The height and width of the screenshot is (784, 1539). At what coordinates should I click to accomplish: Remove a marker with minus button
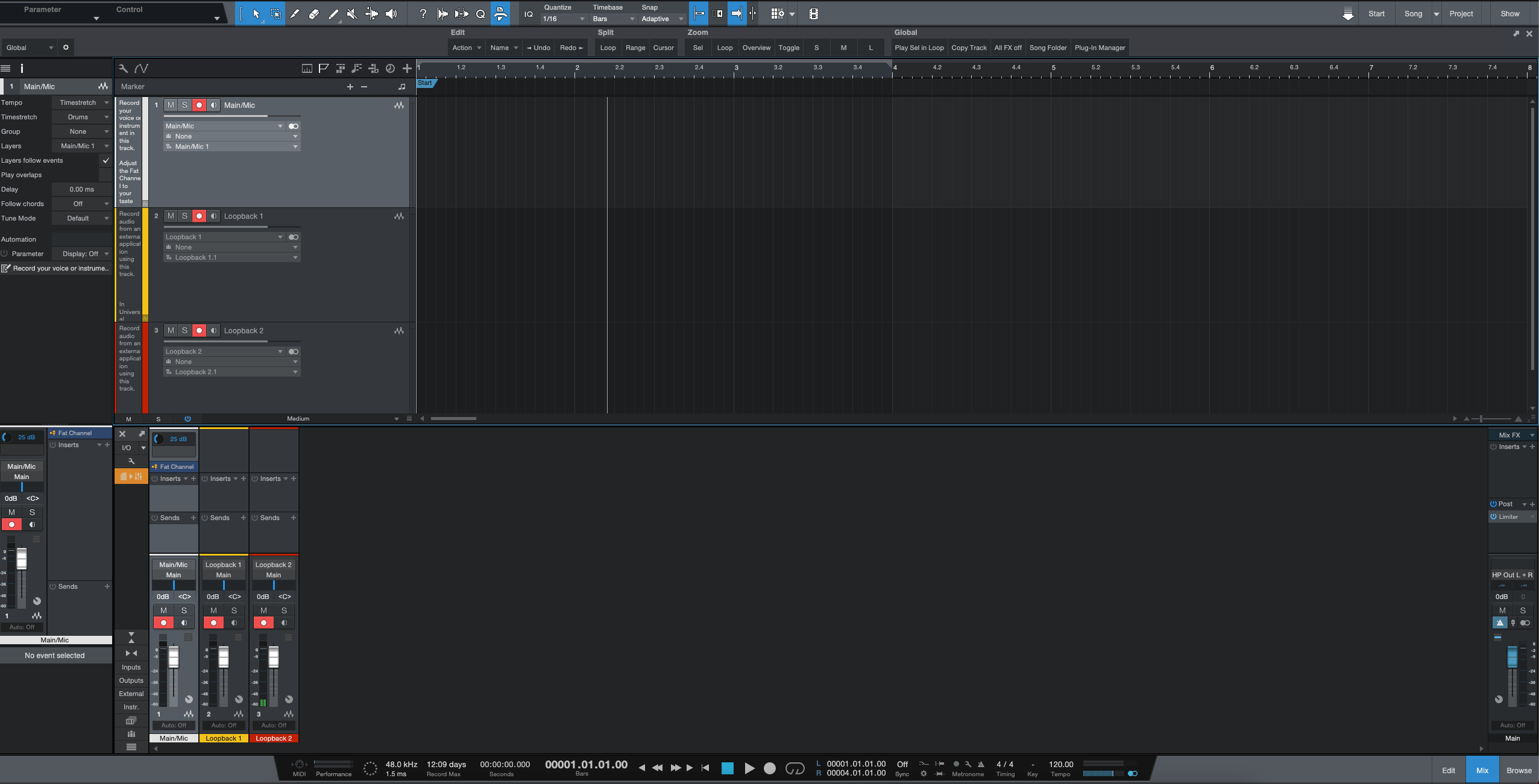click(x=364, y=87)
